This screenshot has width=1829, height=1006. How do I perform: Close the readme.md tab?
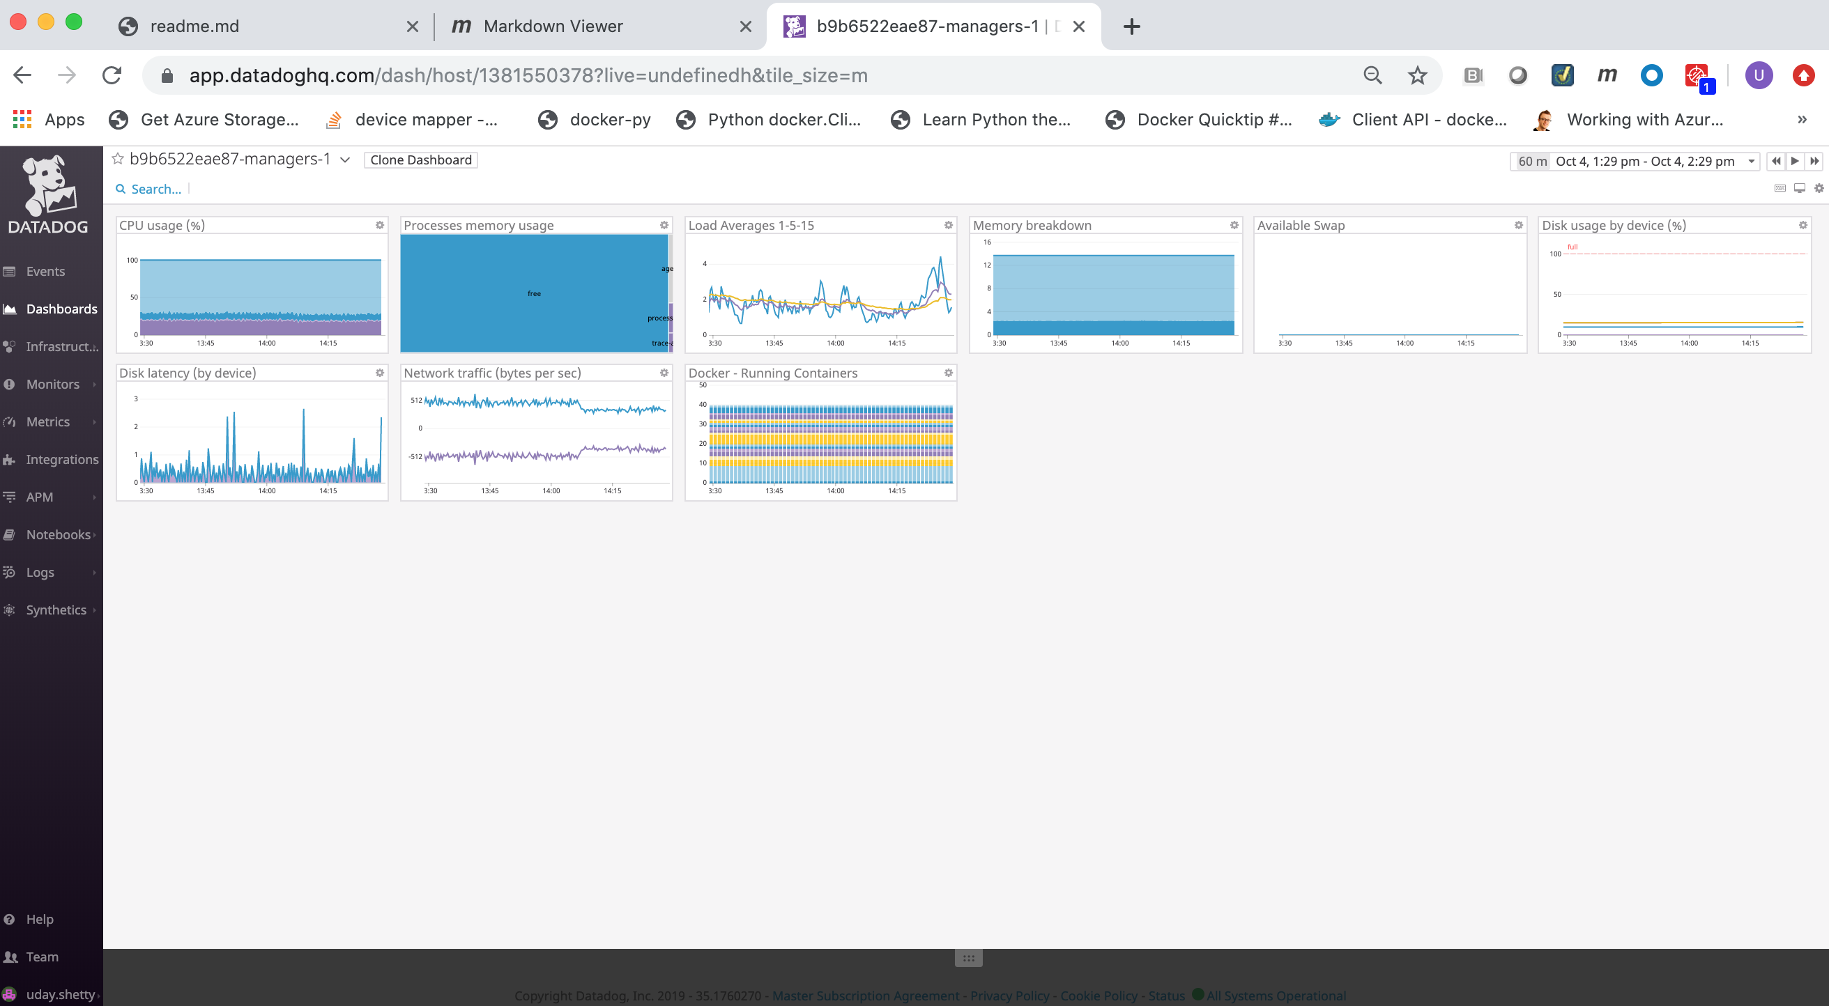[412, 26]
